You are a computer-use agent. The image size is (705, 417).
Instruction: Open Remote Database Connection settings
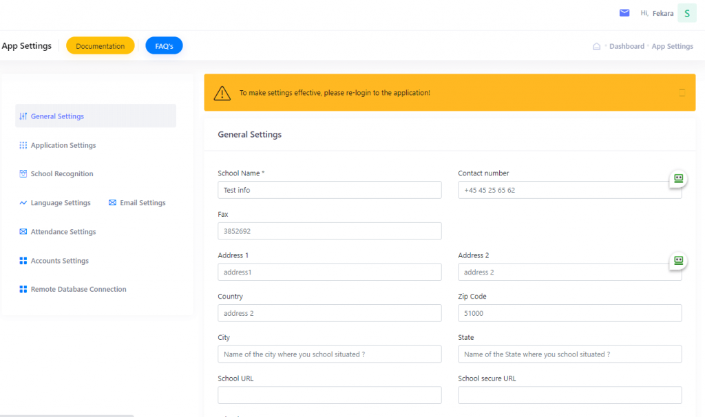78,290
